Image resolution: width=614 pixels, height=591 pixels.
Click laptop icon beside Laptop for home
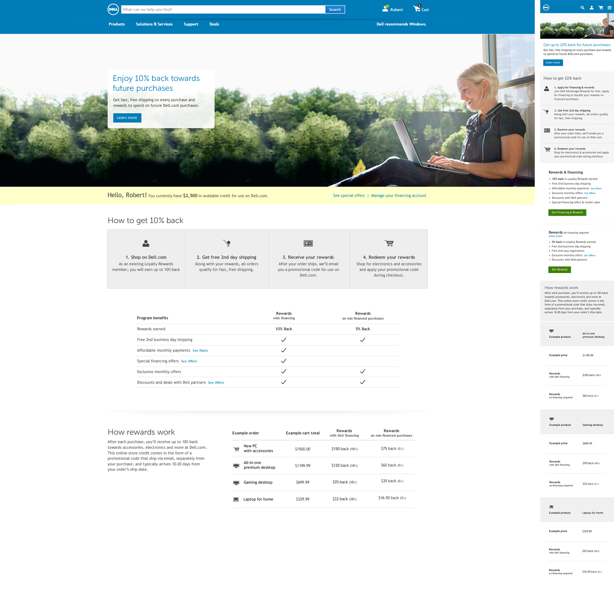click(x=236, y=499)
